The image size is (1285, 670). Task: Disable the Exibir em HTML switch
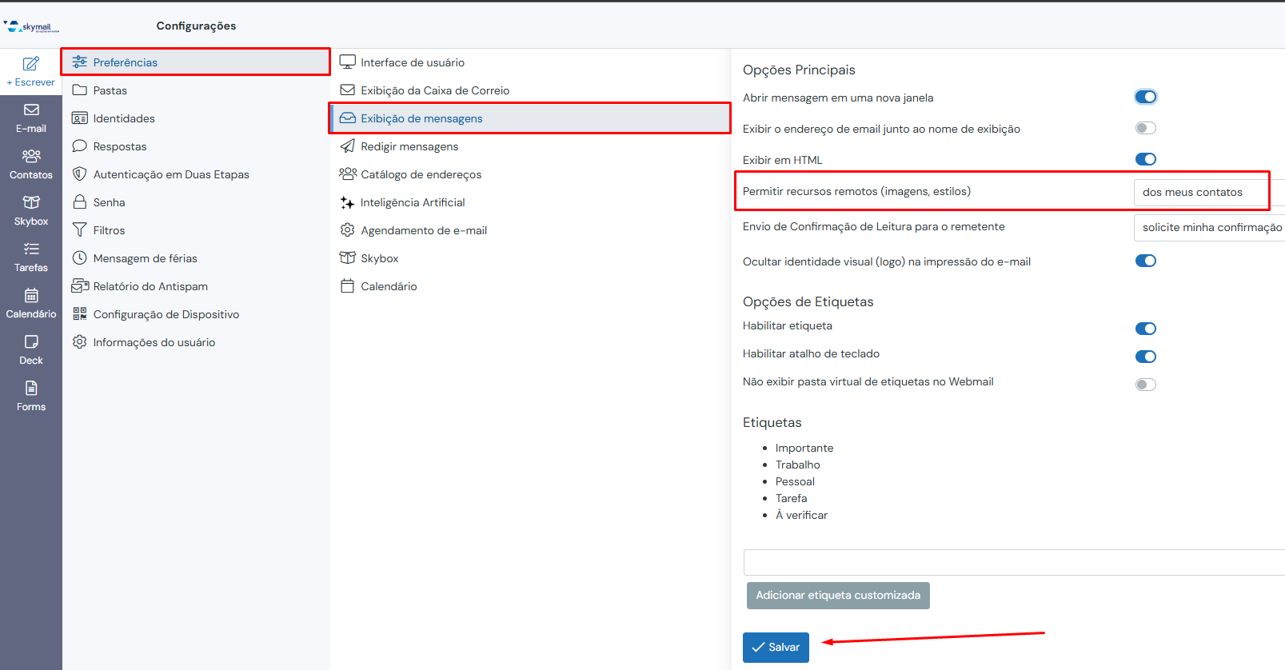(1145, 160)
